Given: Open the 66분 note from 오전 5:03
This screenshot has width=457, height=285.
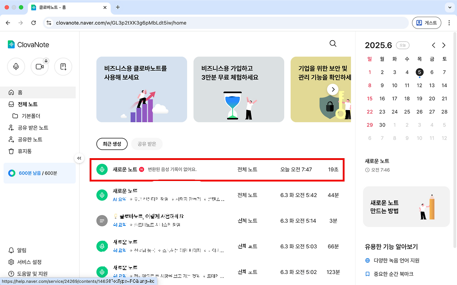Looking at the screenshot, I should tap(217, 247).
